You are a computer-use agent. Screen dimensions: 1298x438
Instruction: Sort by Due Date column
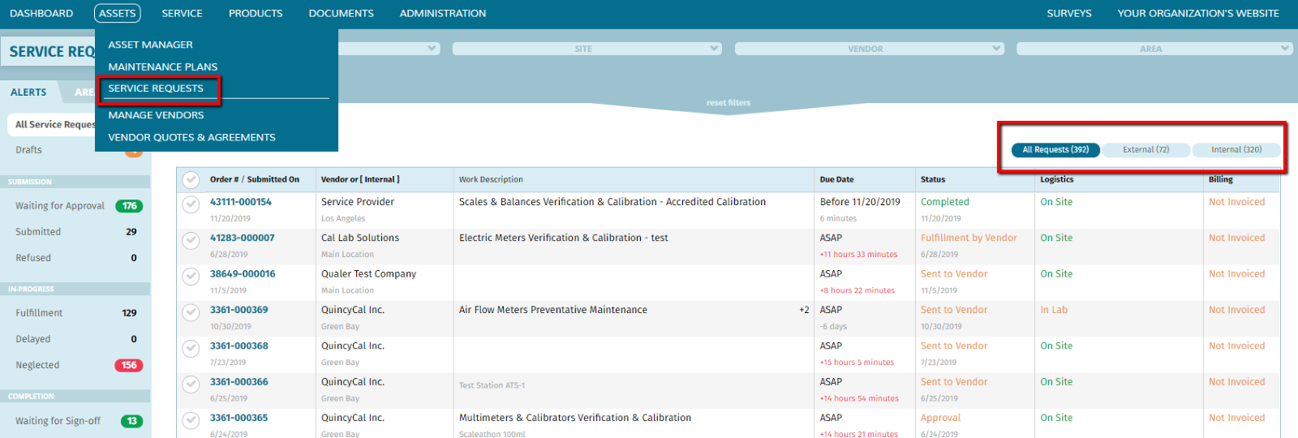click(836, 179)
